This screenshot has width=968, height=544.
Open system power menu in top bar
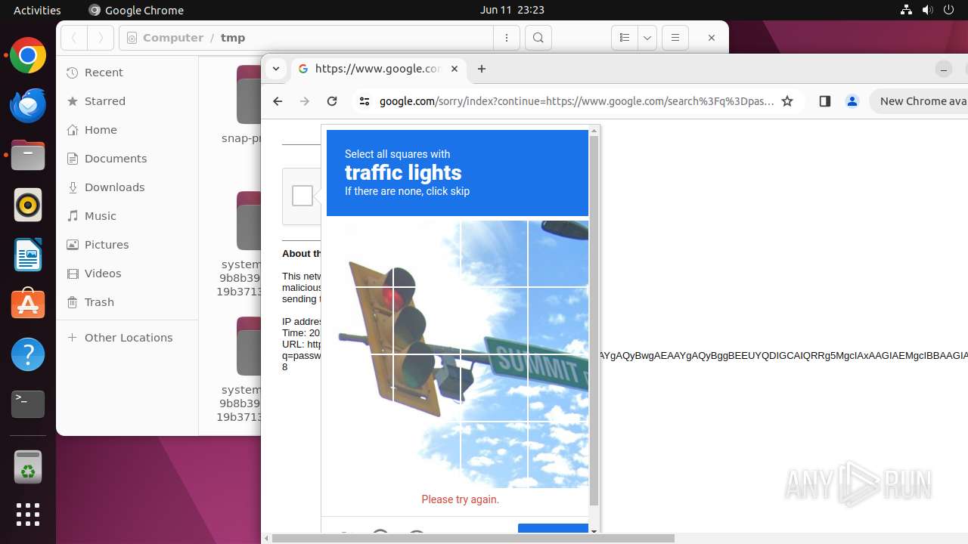[949, 10]
